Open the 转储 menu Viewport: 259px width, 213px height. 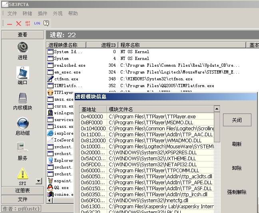(x=27, y=13)
